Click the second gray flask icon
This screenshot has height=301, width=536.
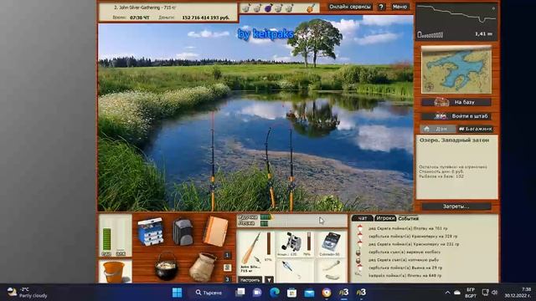(x=257, y=8)
